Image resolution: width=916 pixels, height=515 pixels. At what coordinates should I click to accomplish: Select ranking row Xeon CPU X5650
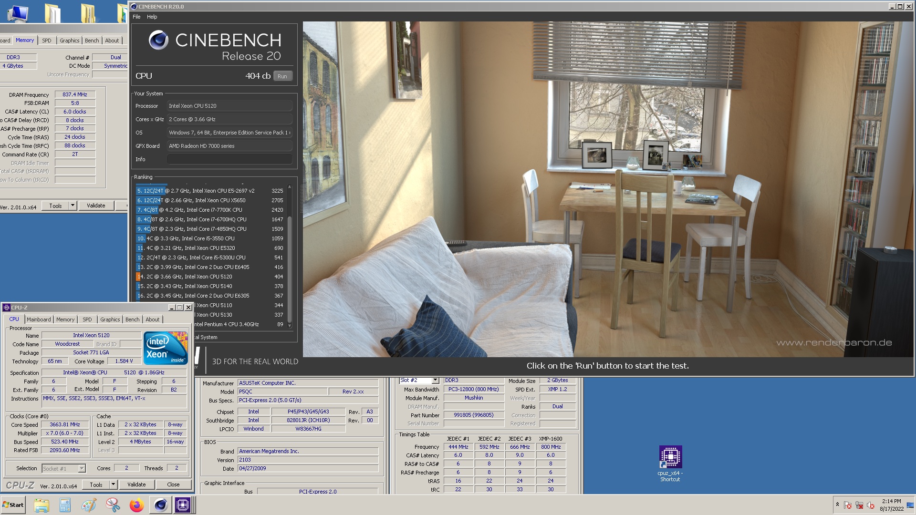[210, 200]
